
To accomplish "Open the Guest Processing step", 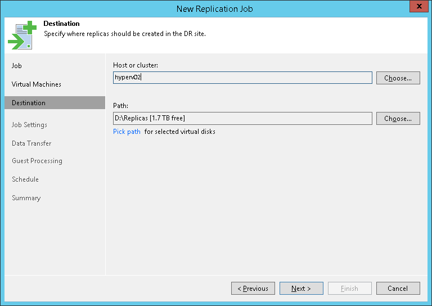I will pyautogui.click(x=37, y=161).
